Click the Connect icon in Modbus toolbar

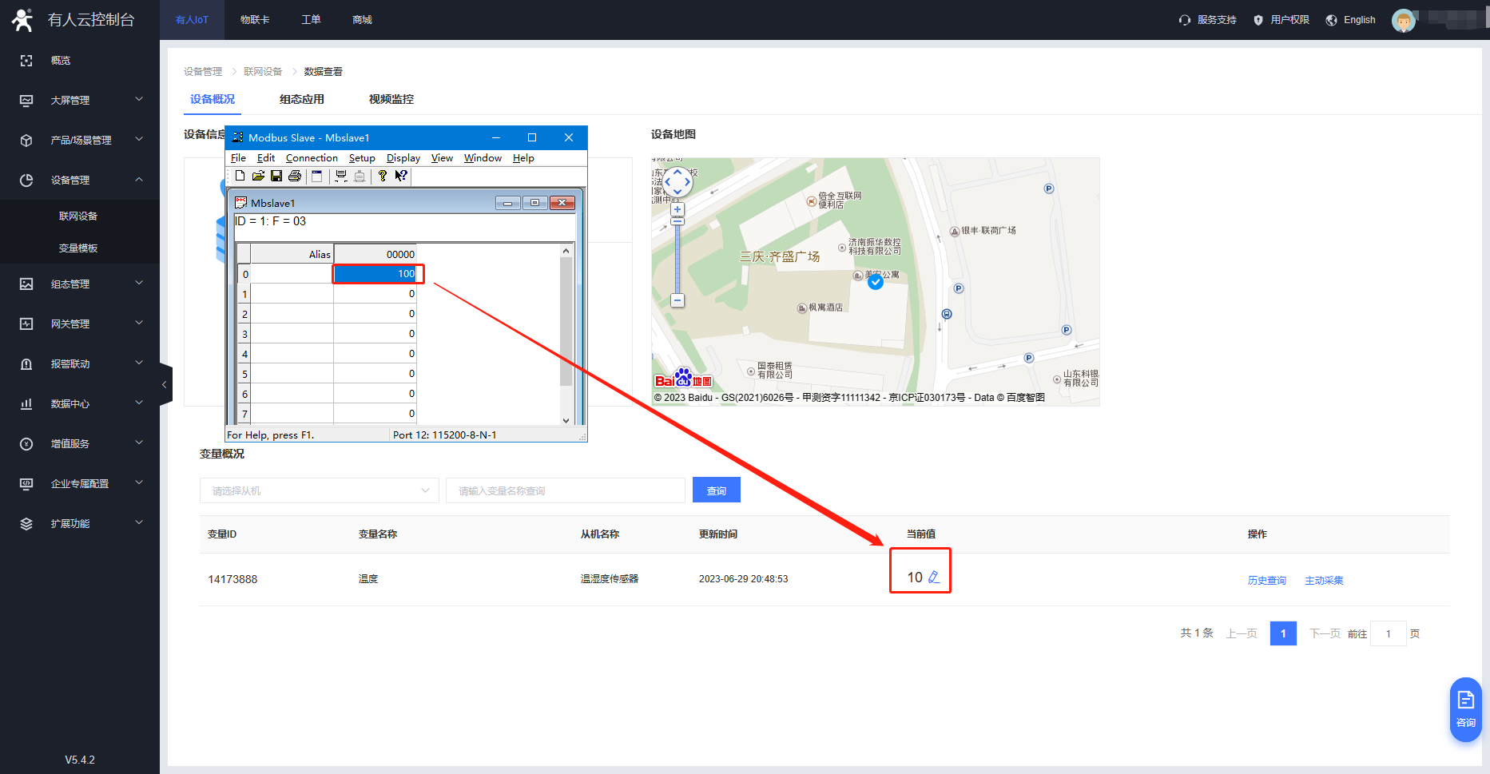tap(341, 177)
